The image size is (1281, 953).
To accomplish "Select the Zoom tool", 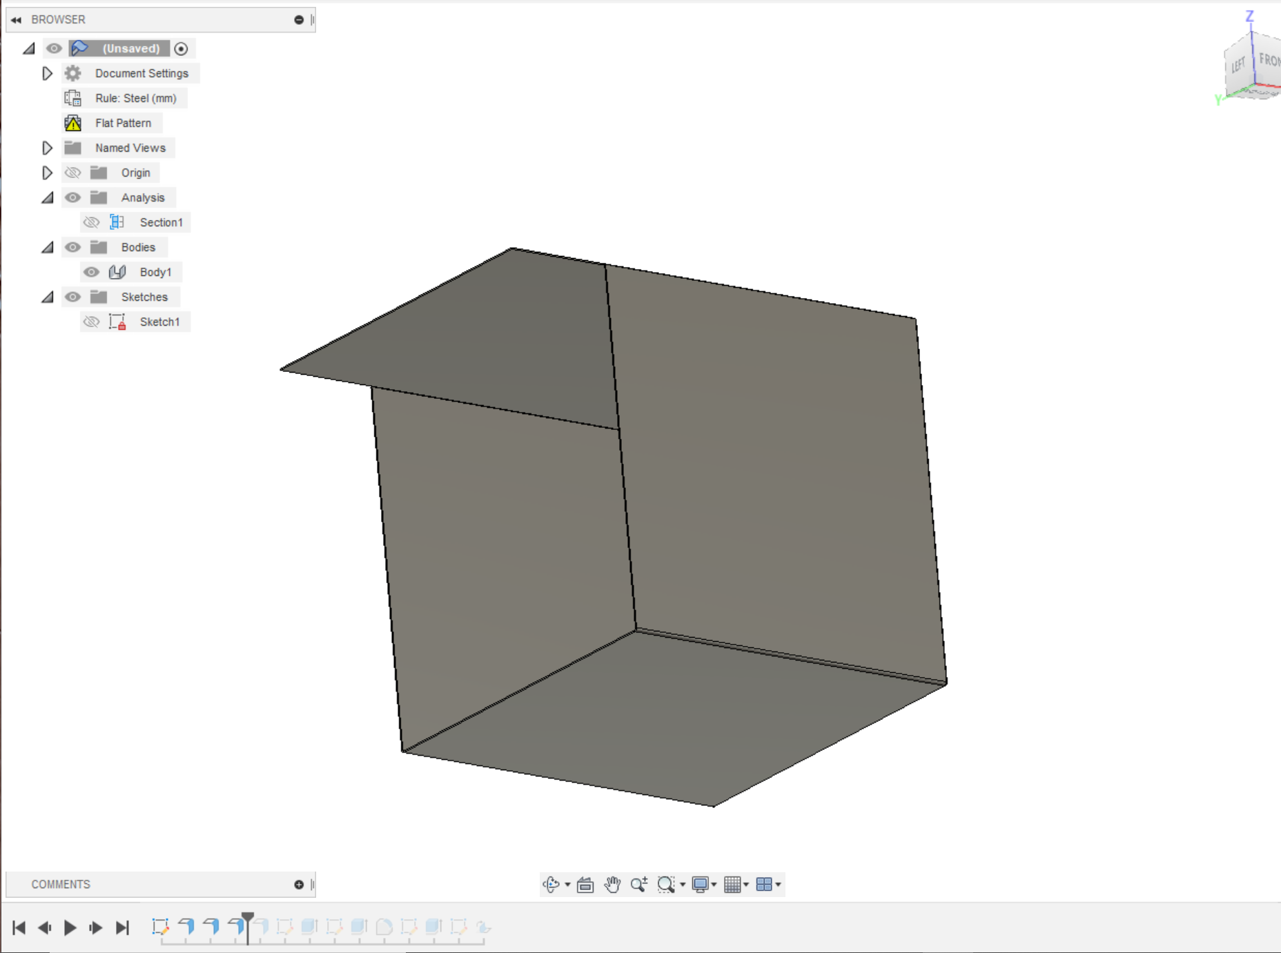I will pos(640,884).
